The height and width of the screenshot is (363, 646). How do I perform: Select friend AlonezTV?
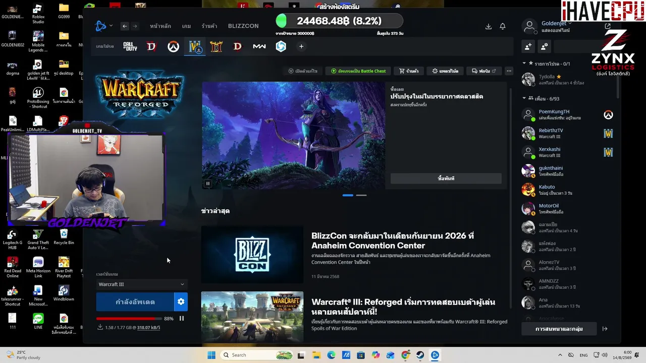pyautogui.click(x=567, y=265)
